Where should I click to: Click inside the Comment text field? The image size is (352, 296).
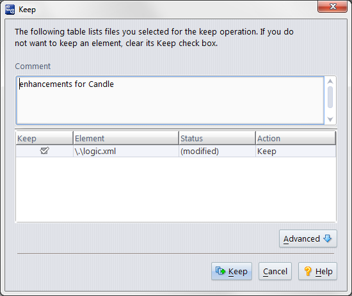point(170,100)
